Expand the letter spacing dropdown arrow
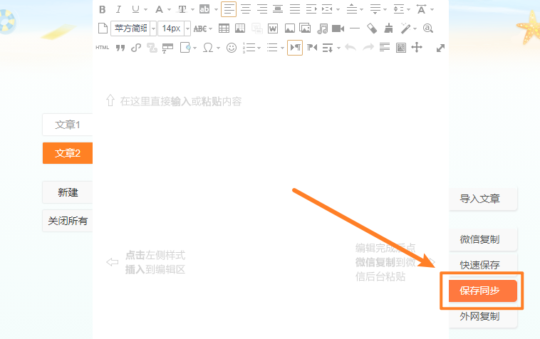Image resolution: width=540 pixels, height=339 pixels. (432, 10)
